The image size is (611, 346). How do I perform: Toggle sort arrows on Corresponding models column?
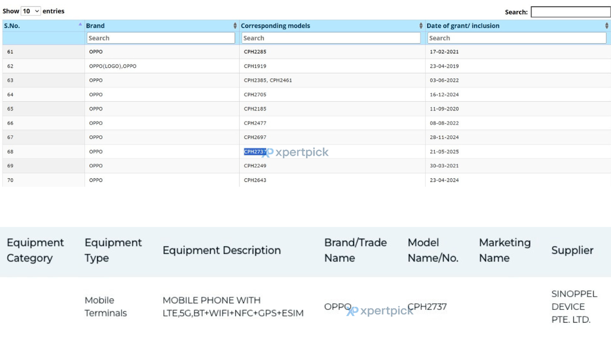point(421,26)
